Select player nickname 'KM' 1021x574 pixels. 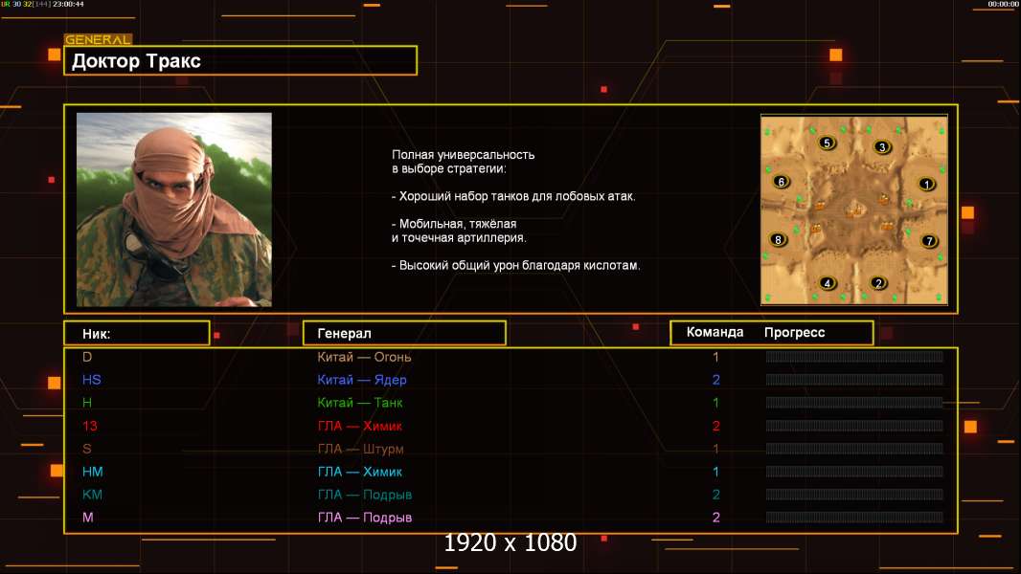coord(93,494)
